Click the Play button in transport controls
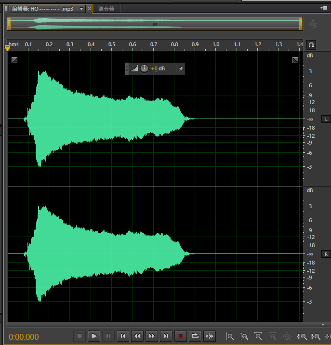 [x=94, y=336]
